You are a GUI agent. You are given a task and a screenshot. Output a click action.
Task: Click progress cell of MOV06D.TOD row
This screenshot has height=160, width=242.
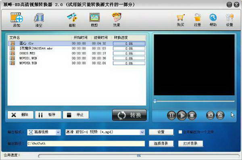(x=129, y=63)
